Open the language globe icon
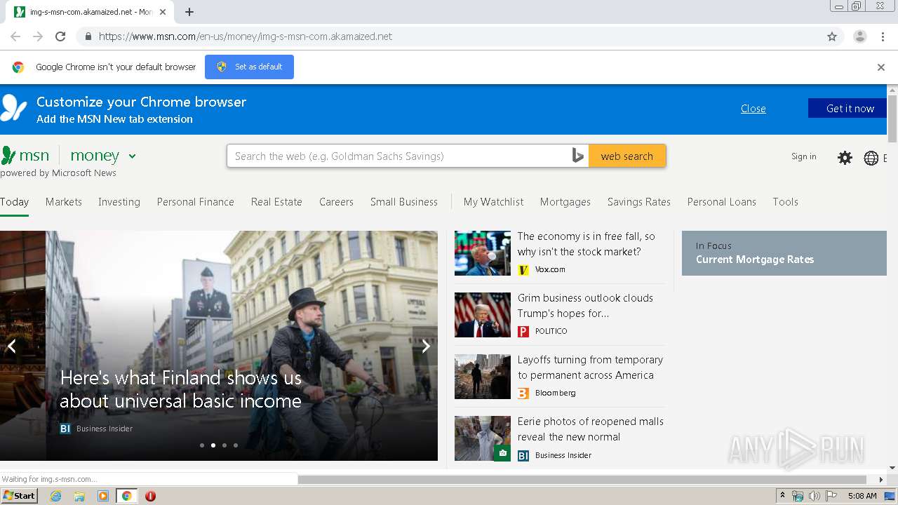The width and height of the screenshot is (898, 505). pos(871,158)
